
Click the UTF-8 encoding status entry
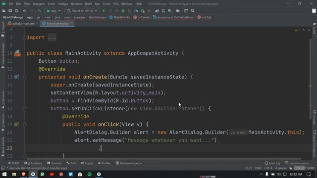[268, 168]
